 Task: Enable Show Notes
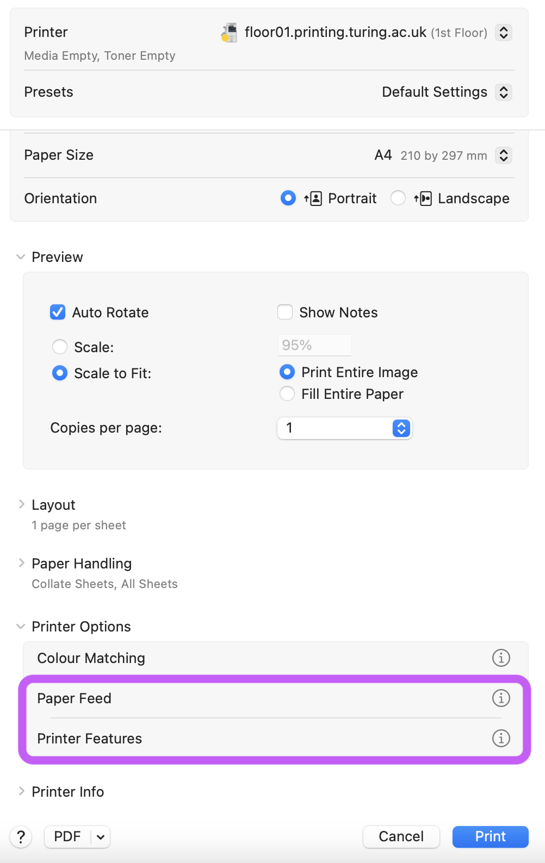pyautogui.click(x=285, y=312)
